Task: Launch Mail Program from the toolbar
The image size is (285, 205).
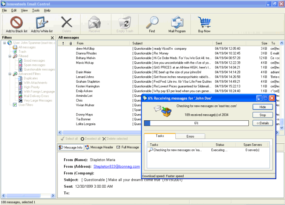Action: coord(177,22)
